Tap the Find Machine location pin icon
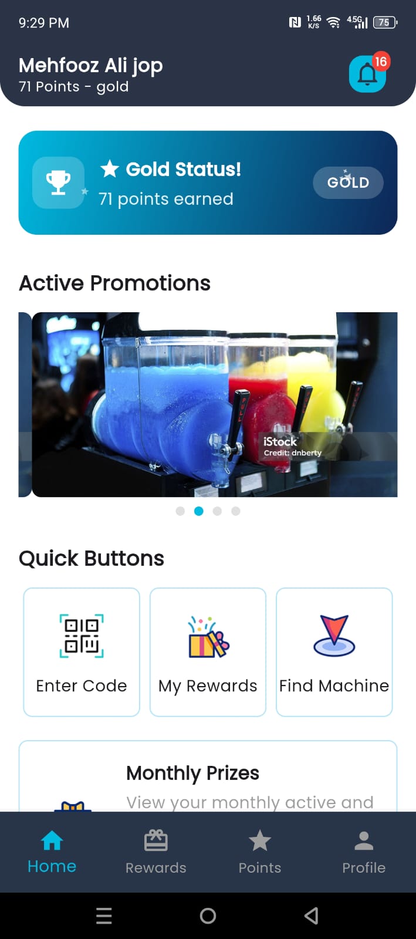Screen dimensions: 416x939 [334, 636]
